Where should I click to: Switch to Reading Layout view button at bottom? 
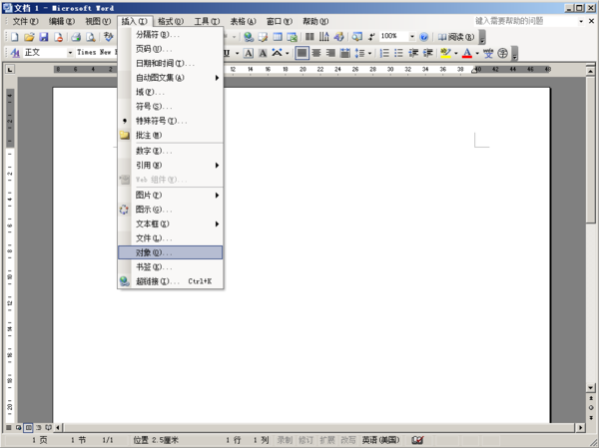[48, 427]
